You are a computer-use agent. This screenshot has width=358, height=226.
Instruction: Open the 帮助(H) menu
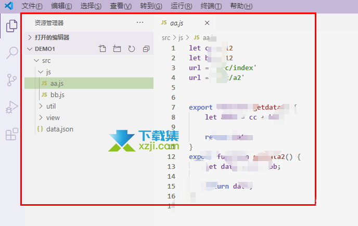click(x=241, y=6)
